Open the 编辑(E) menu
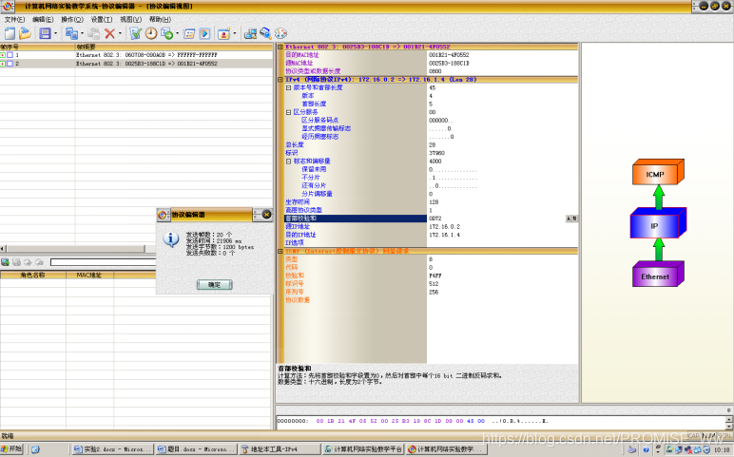The image size is (734, 457). click(43, 19)
